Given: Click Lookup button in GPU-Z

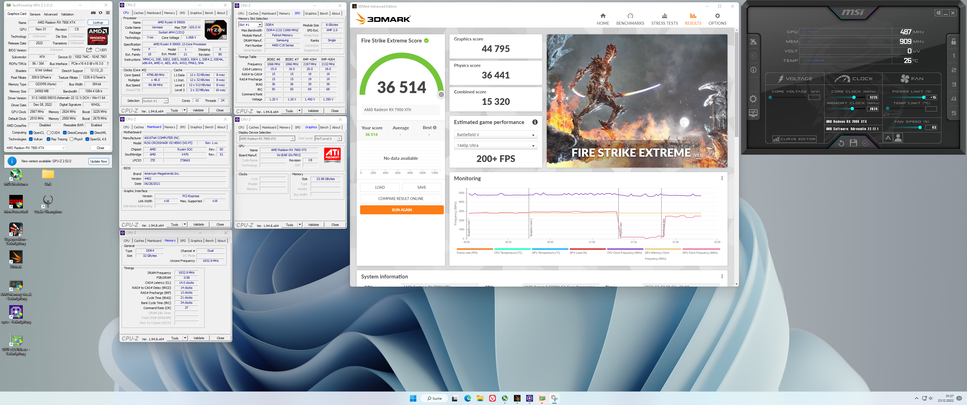Looking at the screenshot, I should click(98, 22).
